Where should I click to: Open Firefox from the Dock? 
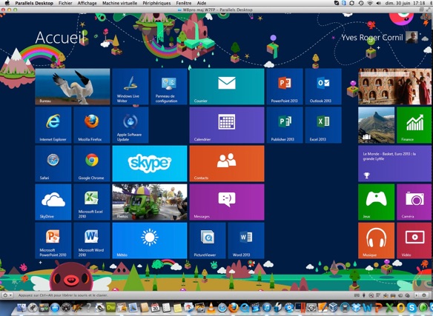pyautogui.click(x=234, y=308)
